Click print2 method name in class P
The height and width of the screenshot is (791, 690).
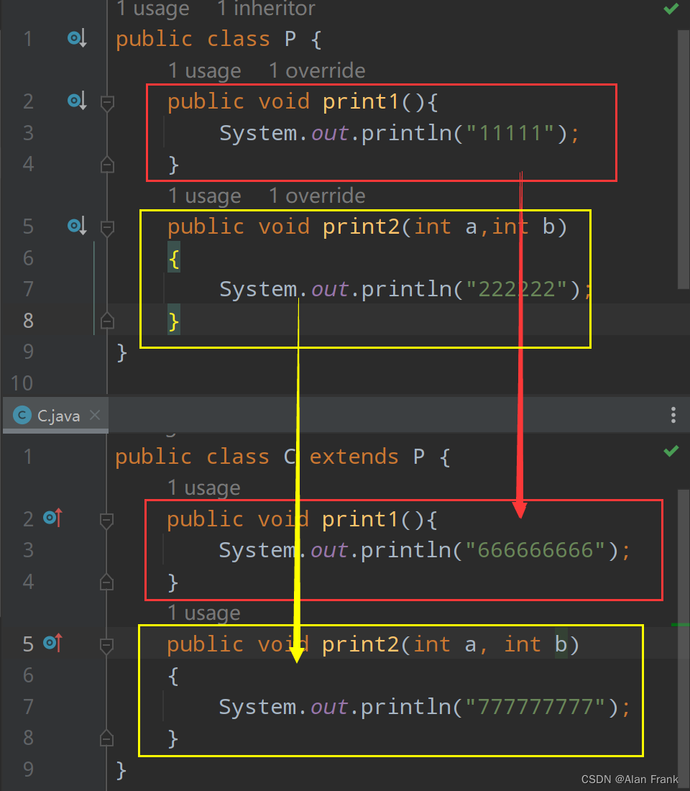[361, 227]
